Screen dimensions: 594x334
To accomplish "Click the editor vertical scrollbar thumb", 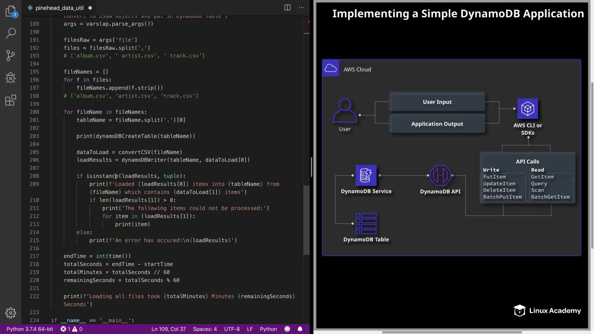I will 306,220.
